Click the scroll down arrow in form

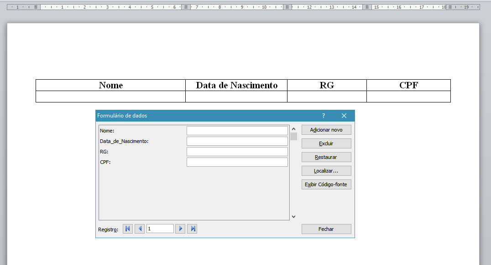(x=294, y=217)
